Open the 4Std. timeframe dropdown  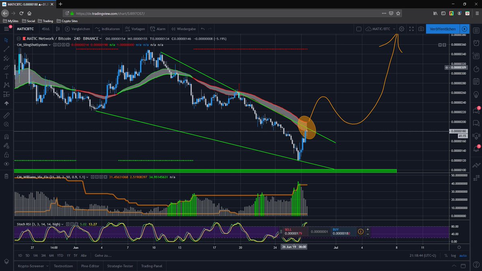pos(45,29)
